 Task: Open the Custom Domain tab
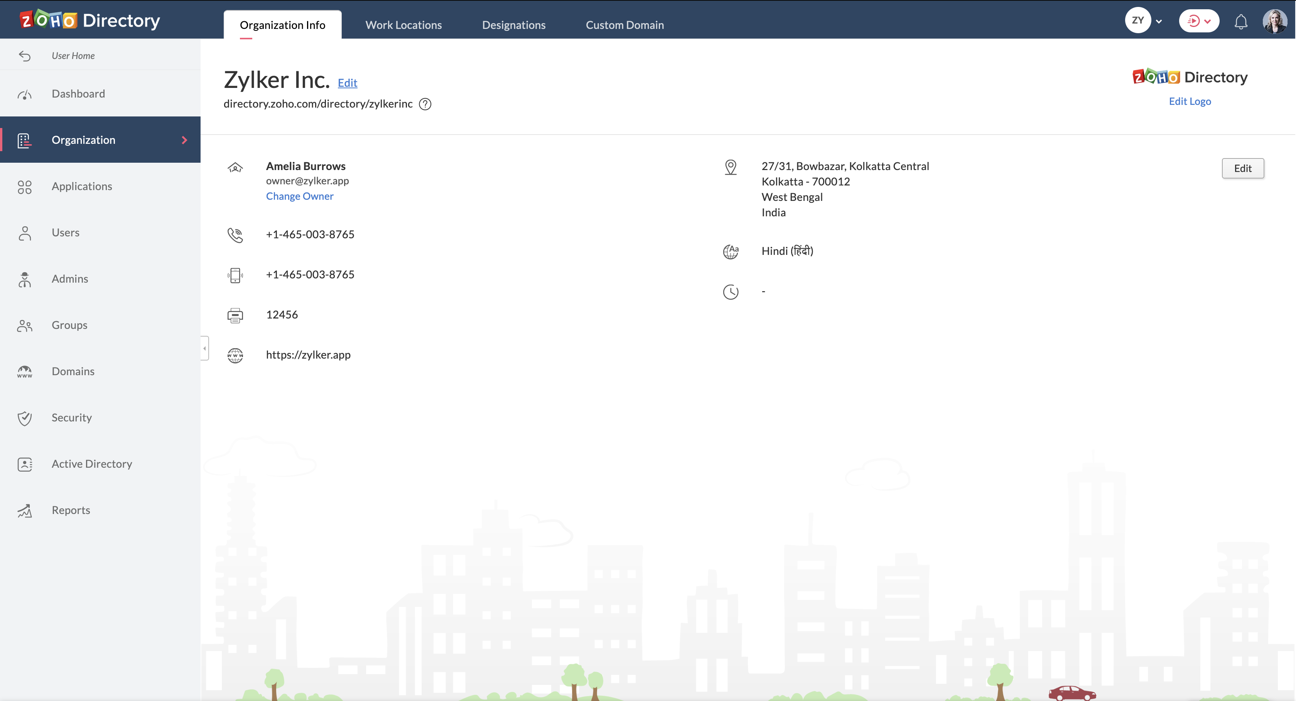click(x=624, y=25)
